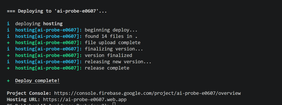This screenshot has height=105, width=282.
Task: Click the info symbol on 'beginning deploy' line
Action: [x=8, y=30]
